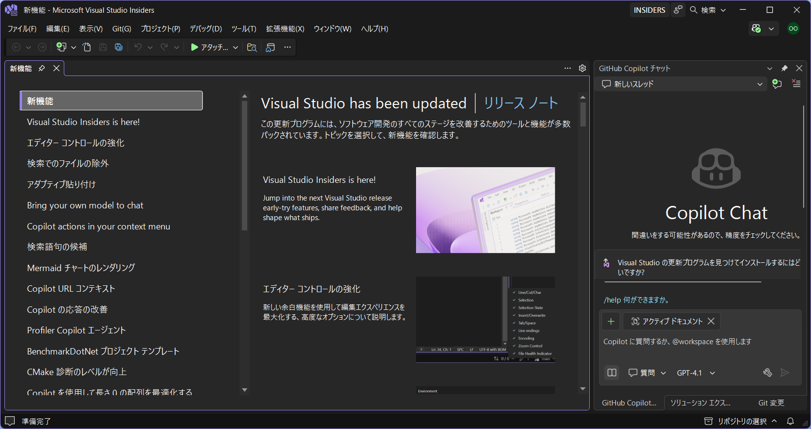Start the green play Attach button
Screen dimensions: 811x429
coord(209,47)
